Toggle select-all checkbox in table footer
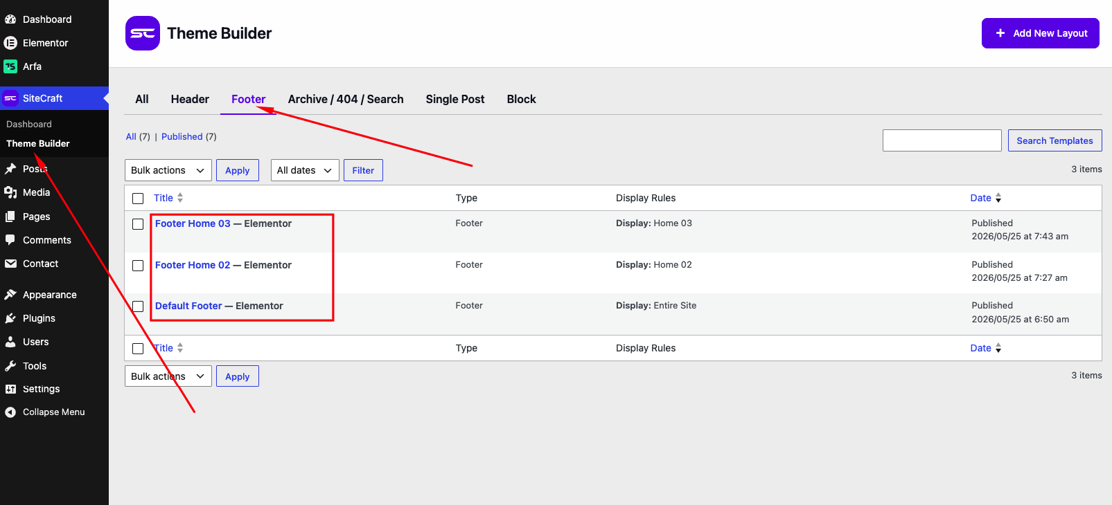The image size is (1112, 505). tap(138, 349)
